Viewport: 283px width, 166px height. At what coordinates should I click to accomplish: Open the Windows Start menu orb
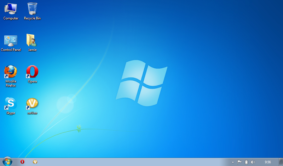(7, 161)
